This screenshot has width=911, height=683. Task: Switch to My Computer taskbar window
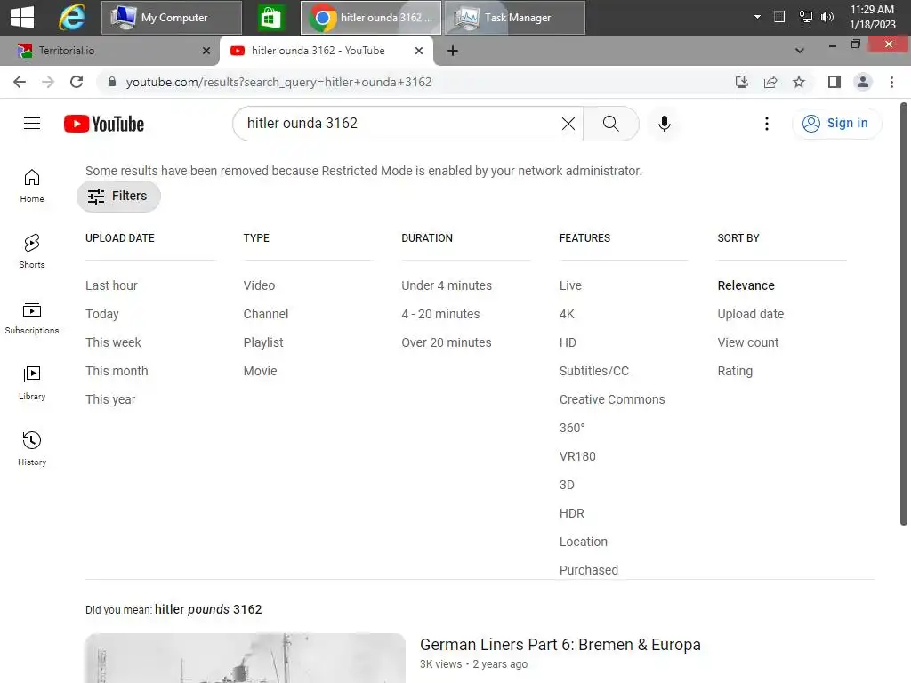click(x=172, y=18)
